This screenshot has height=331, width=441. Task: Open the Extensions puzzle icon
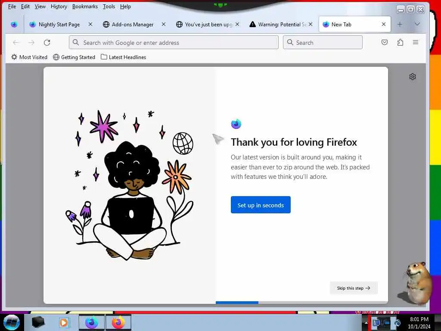(x=400, y=43)
